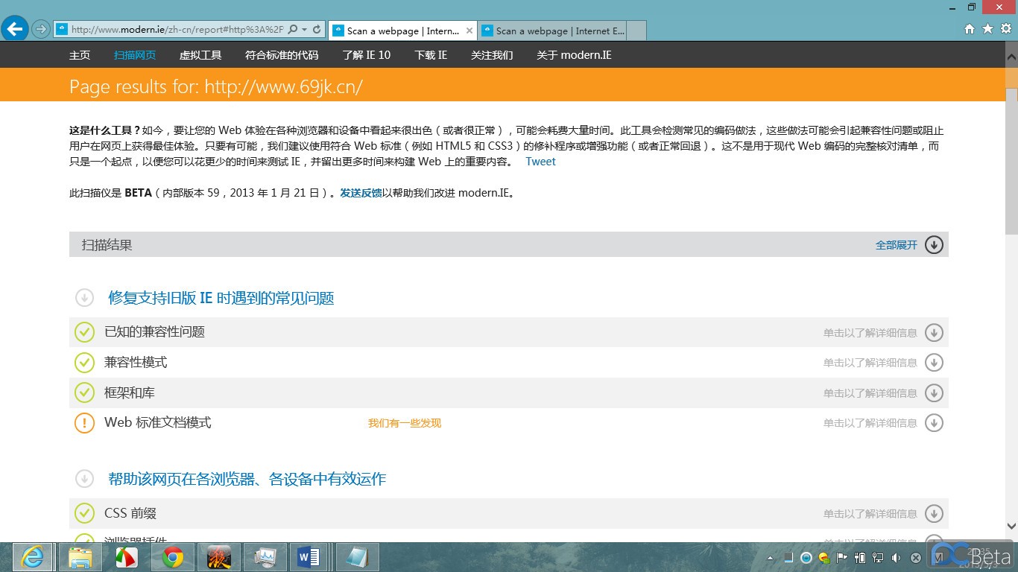
Task: Open 关注我们 in the navigation bar
Action: click(x=492, y=55)
